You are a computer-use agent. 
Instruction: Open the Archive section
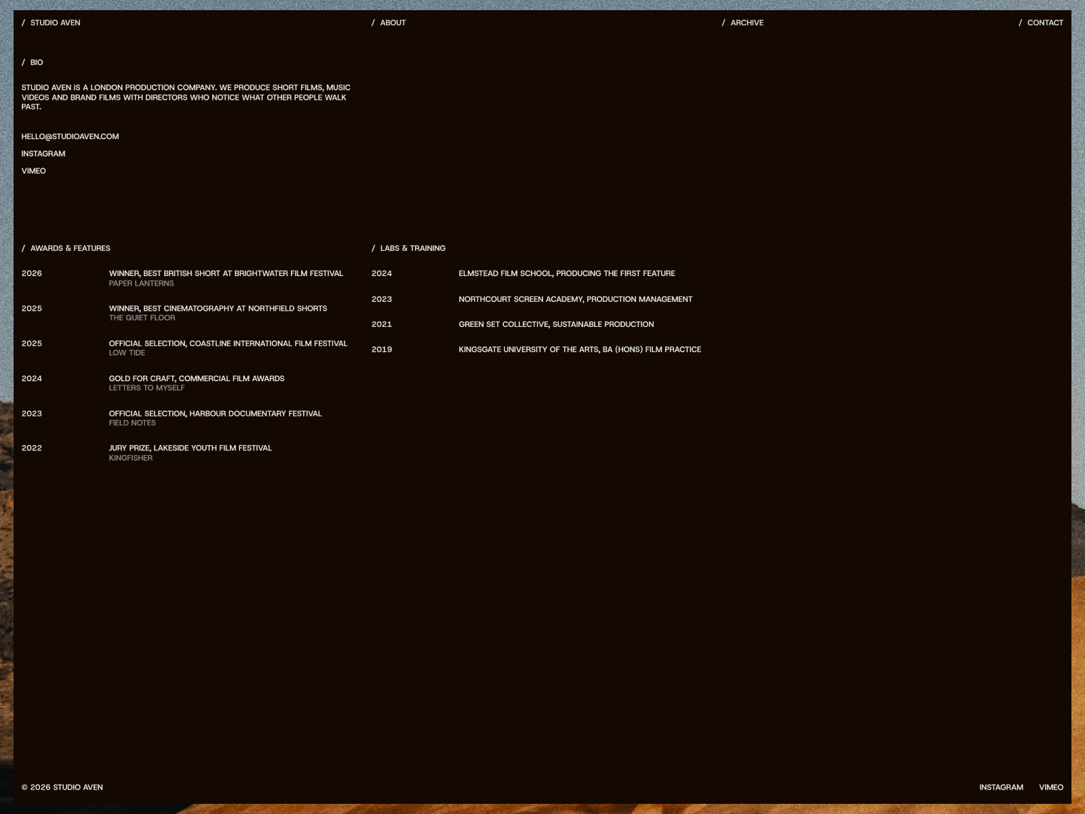(743, 22)
